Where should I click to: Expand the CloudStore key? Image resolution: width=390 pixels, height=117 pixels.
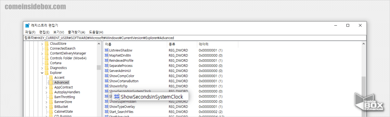[x=42, y=44]
